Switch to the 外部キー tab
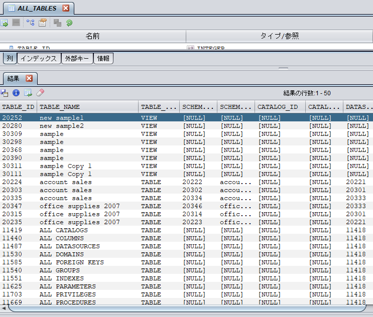Screen dimensions: 373x317 [77, 58]
